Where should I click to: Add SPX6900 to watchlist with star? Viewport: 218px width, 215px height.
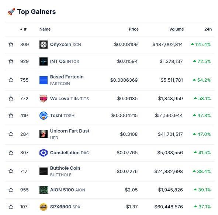(11, 207)
